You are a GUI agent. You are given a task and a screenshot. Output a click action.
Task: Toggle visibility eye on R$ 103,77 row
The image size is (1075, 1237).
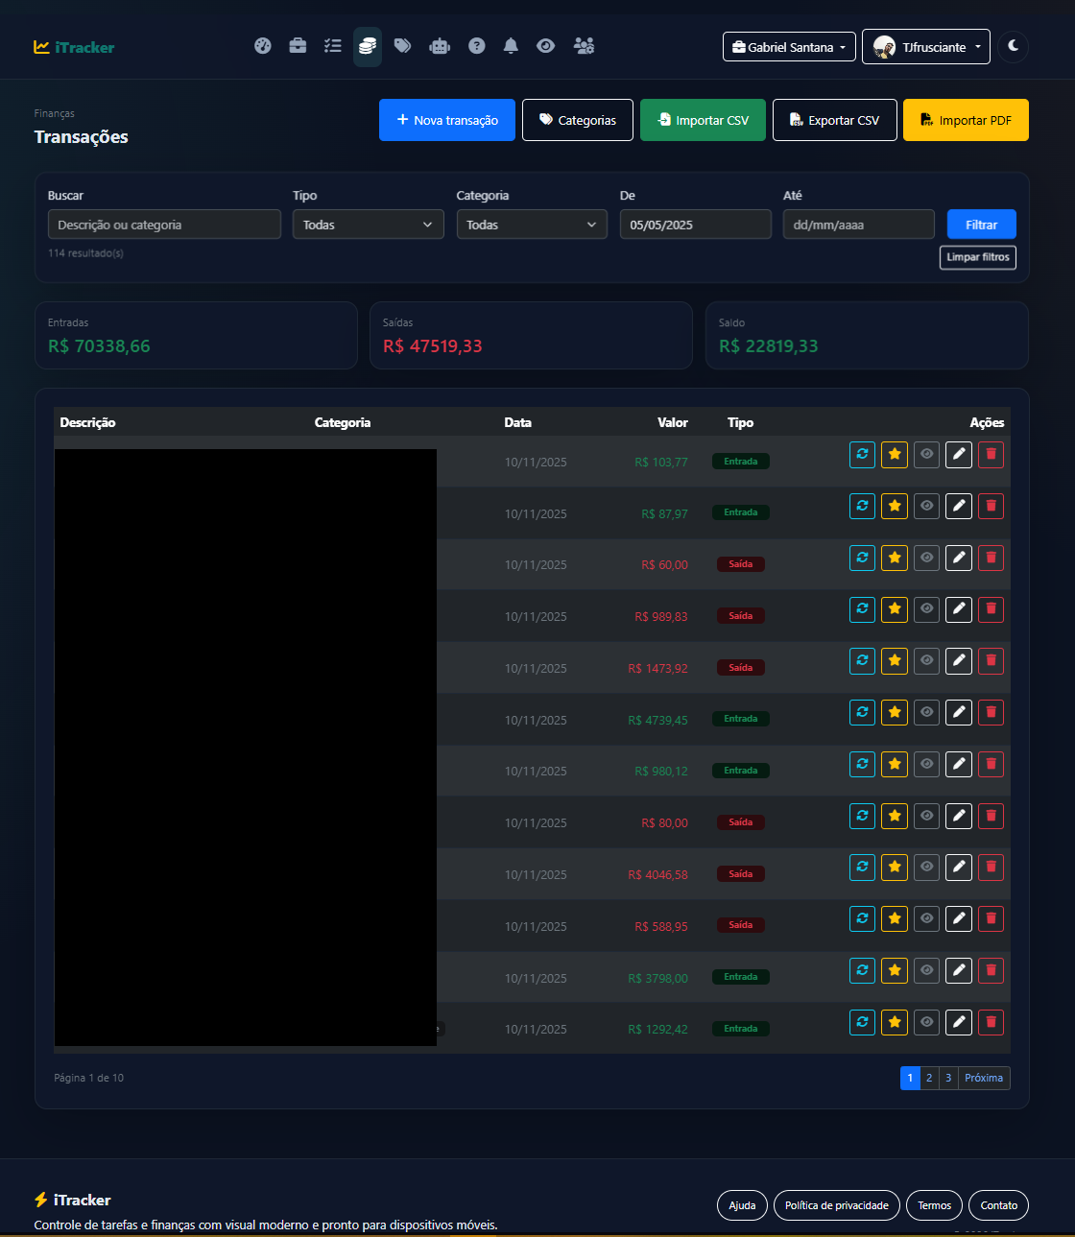point(926,454)
